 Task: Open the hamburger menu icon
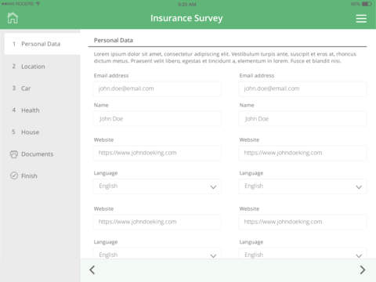click(361, 19)
